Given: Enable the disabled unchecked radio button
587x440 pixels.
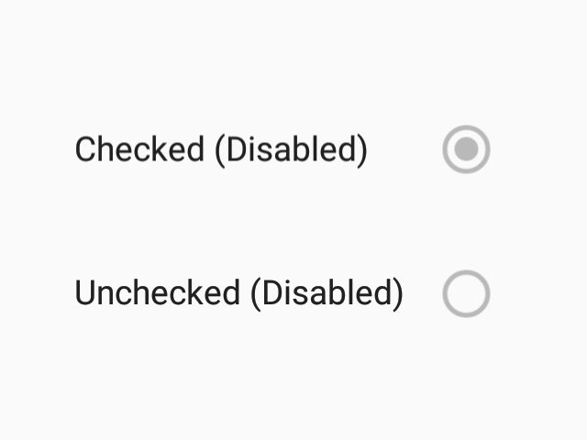Looking at the screenshot, I should click(466, 294).
